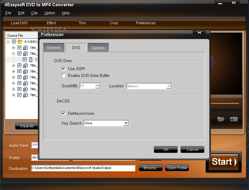This screenshot has width=249, height=190.
Task: Open the File menu
Action: click(x=8, y=13)
